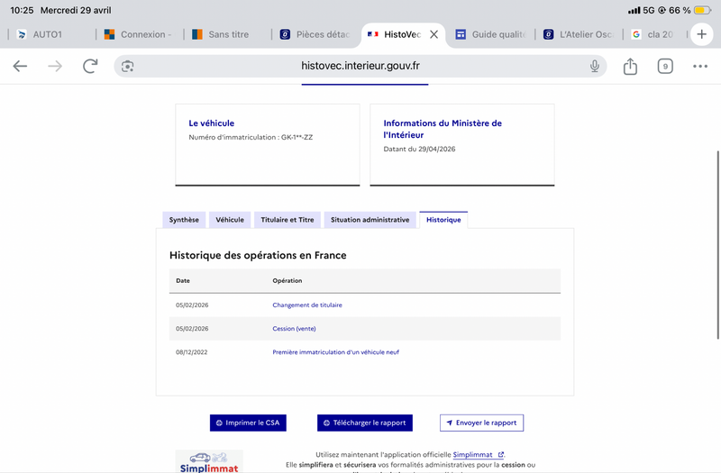
Task: Tap the histovec.interieur.gouv.fr address field
Action: 360,66
